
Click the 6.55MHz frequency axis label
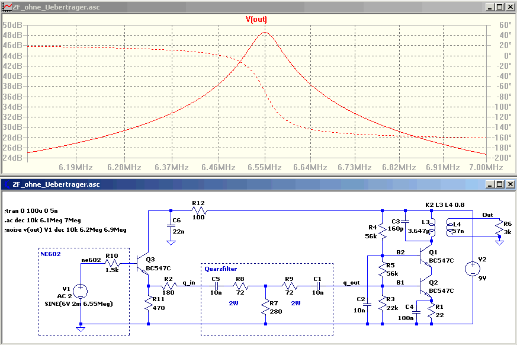[x=265, y=167]
